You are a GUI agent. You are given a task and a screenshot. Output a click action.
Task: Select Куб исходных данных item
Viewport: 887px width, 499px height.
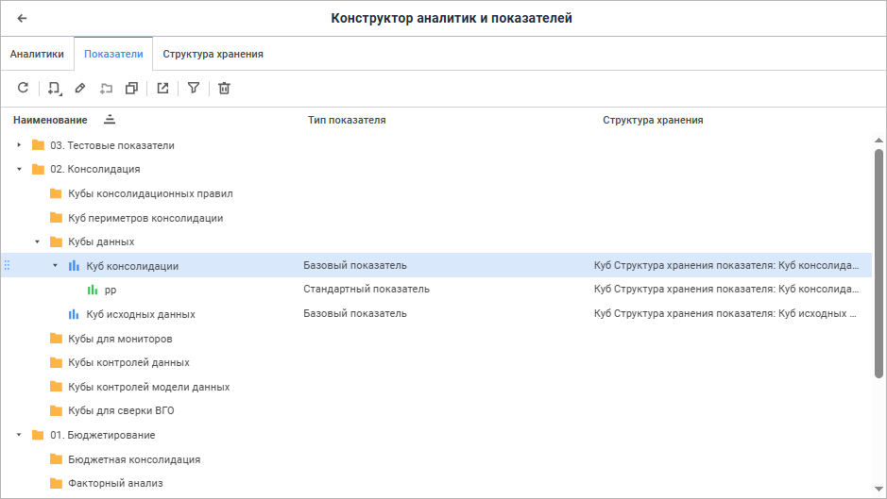click(140, 314)
